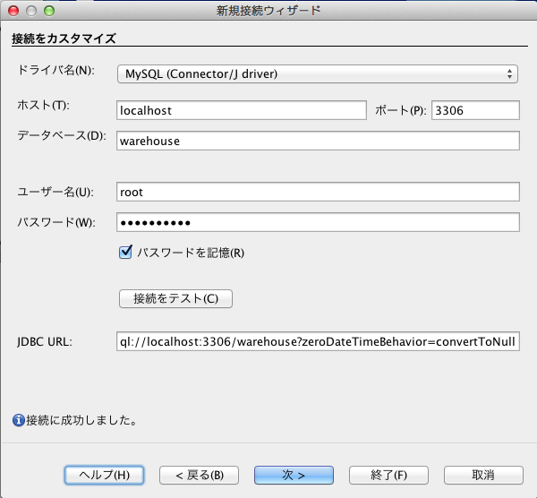The height and width of the screenshot is (498, 537).
Task: Click the 接続に成功しました status message
Action: click(81, 419)
